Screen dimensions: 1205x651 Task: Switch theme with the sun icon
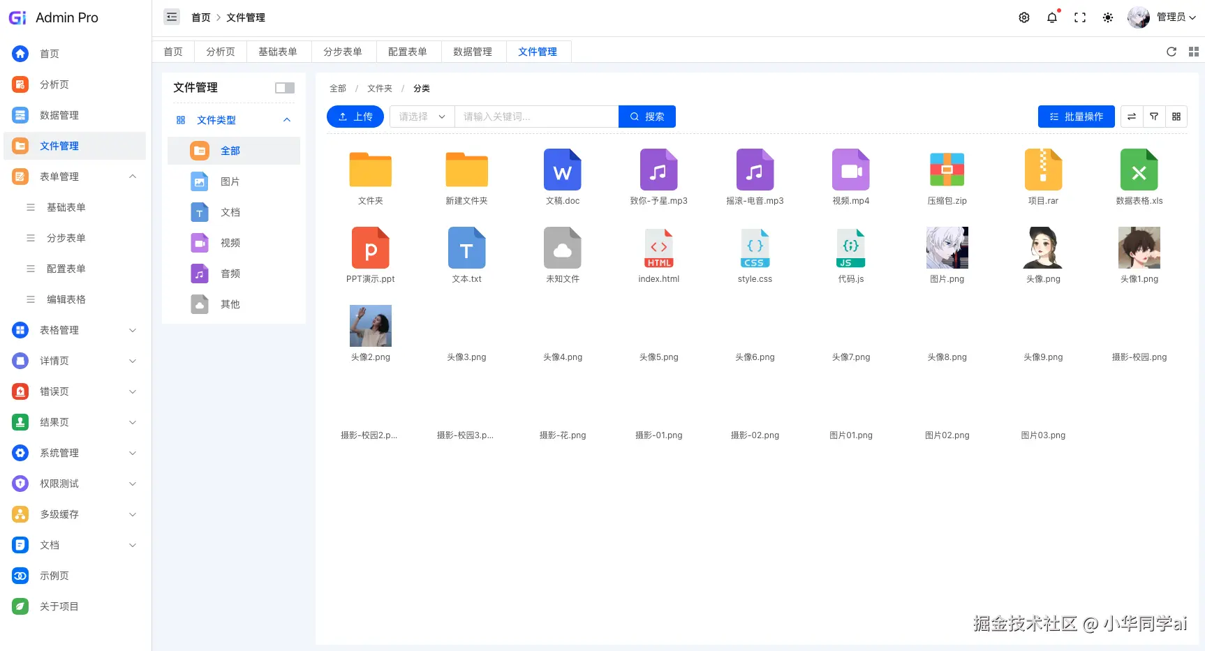(x=1108, y=17)
